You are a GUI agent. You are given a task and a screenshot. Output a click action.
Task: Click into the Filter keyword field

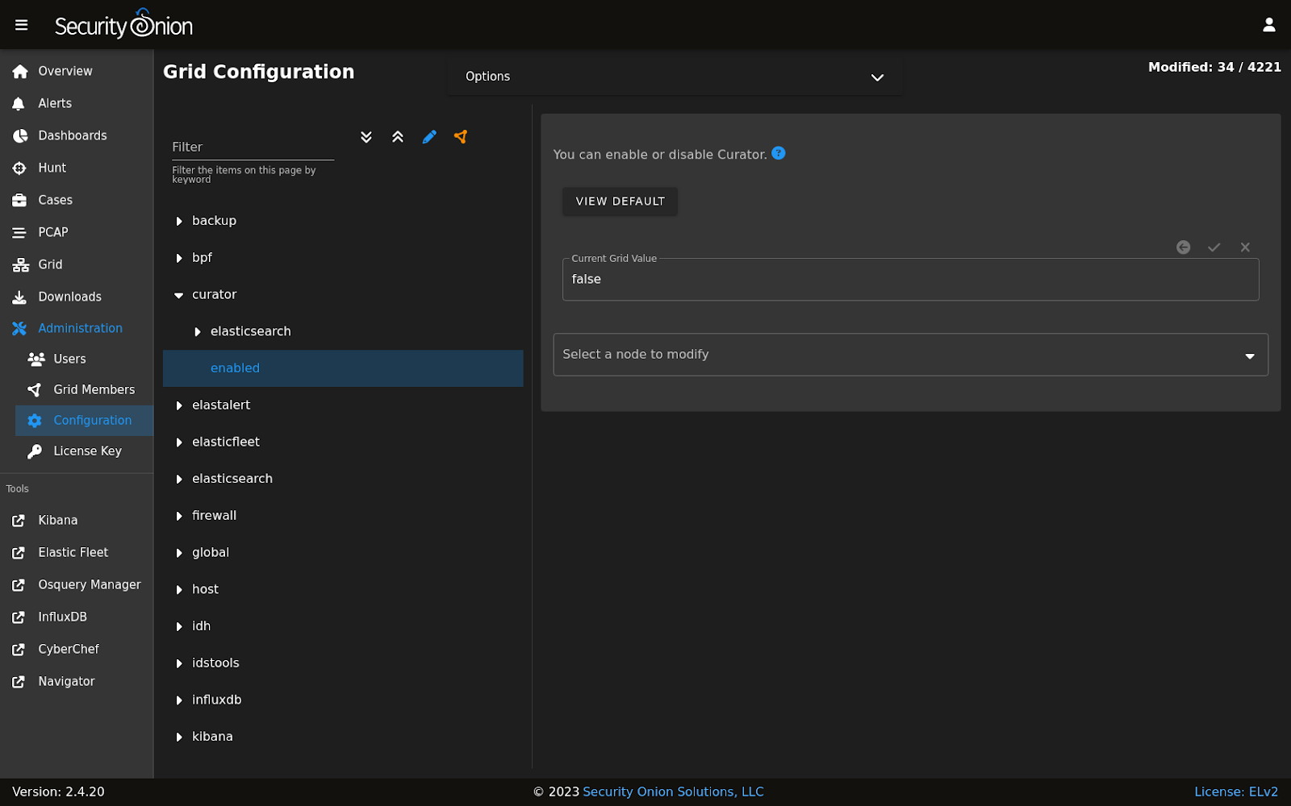click(x=253, y=147)
